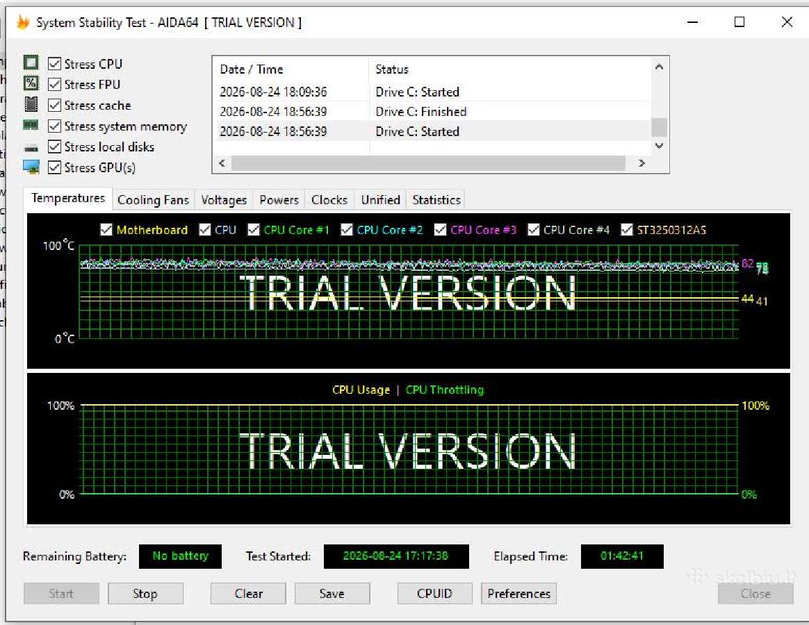Screen dimensions: 809x625
Task: Switch to the Cooling Fans tab
Action: [153, 199]
